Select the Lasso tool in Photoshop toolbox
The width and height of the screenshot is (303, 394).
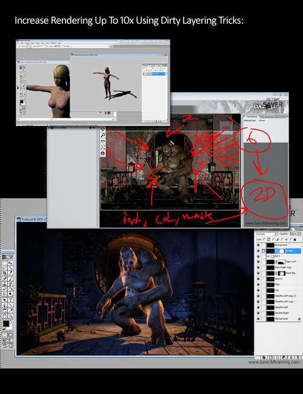(4, 268)
